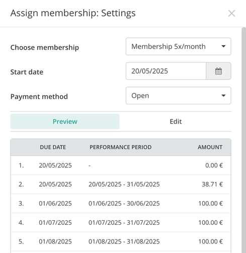Click the dialog's vertical scrollbar

[243, 140]
